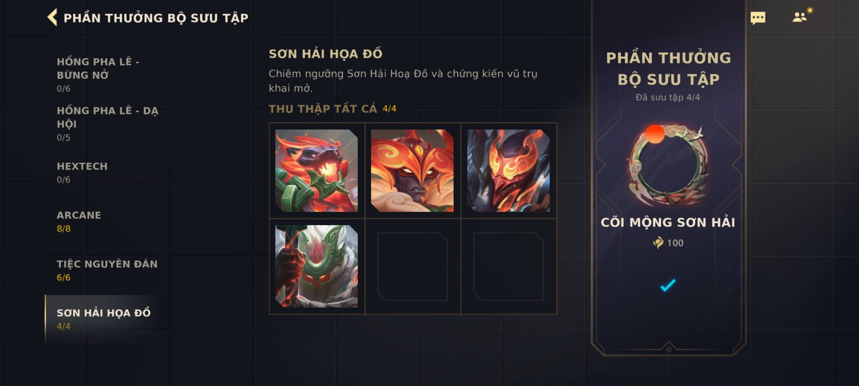Open the flame-horned dark mask skin thumbnail
Screen dimensions: 859x386
(x=508, y=170)
